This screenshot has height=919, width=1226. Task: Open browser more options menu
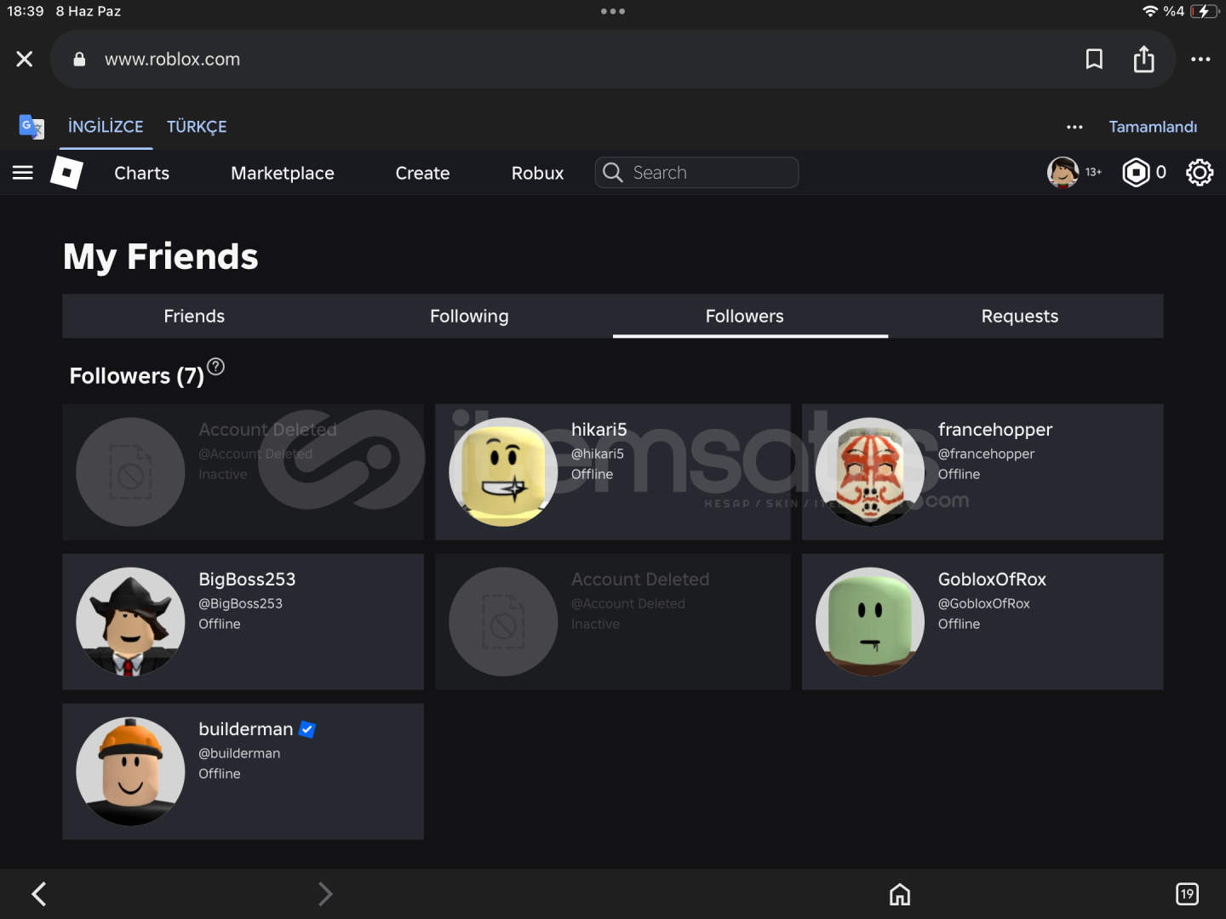coord(1200,59)
